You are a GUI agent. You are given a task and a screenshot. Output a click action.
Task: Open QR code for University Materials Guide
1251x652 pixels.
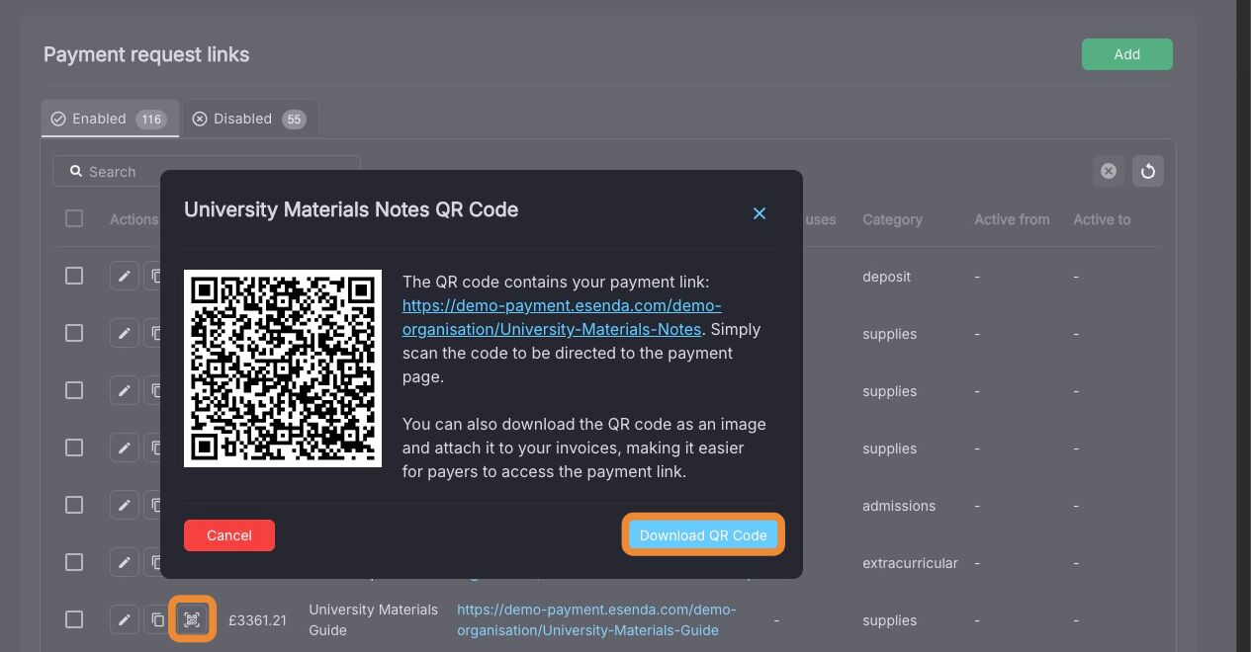point(192,619)
